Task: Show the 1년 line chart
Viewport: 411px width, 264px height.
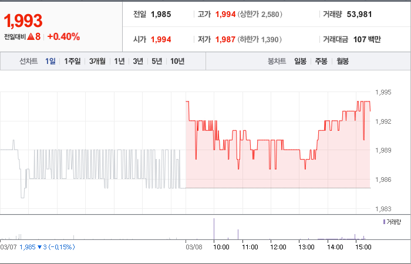Action: tap(119, 61)
